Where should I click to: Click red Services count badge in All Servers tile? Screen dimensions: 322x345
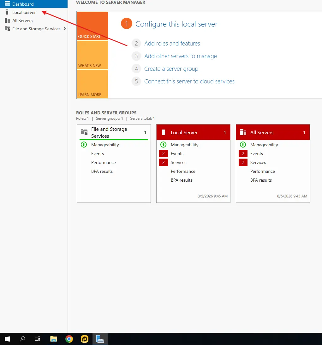(x=243, y=162)
